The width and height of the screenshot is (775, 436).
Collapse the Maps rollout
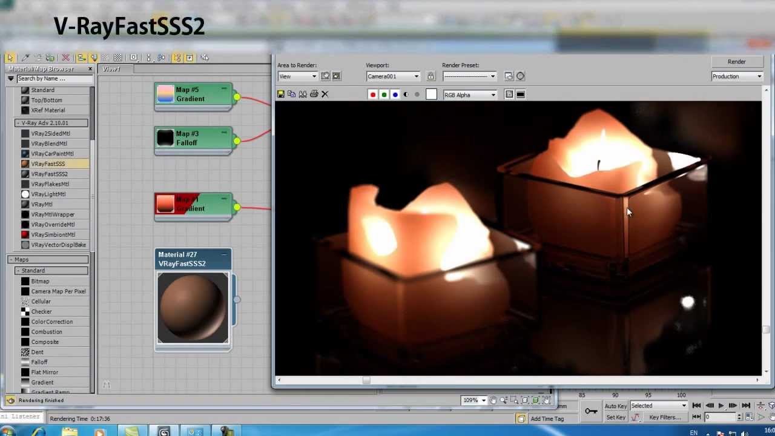tap(48, 260)
